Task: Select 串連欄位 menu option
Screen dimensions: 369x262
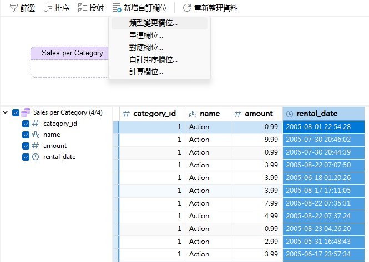Action: coord(146,35)
